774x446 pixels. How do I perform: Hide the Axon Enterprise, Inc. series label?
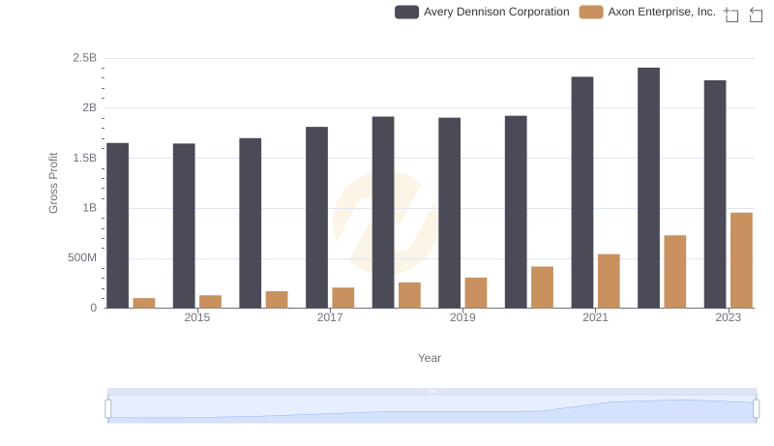tap(662, 13)
